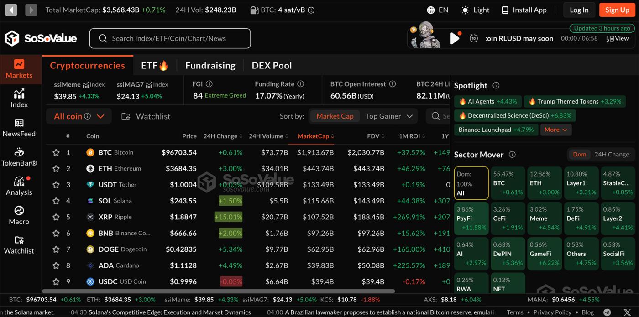This screenshot has height=317, width=639.
Task: Open Decentralized Science (DeSci) tag
Action: [x=515, y=115]
